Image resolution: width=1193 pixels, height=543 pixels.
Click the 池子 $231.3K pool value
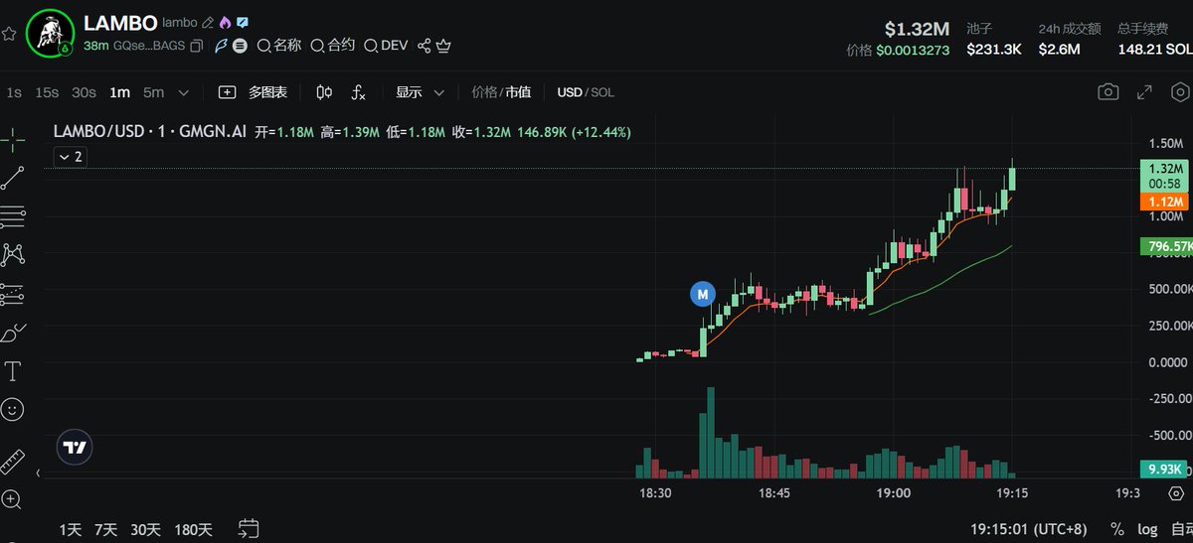click(x=993, y=49)
